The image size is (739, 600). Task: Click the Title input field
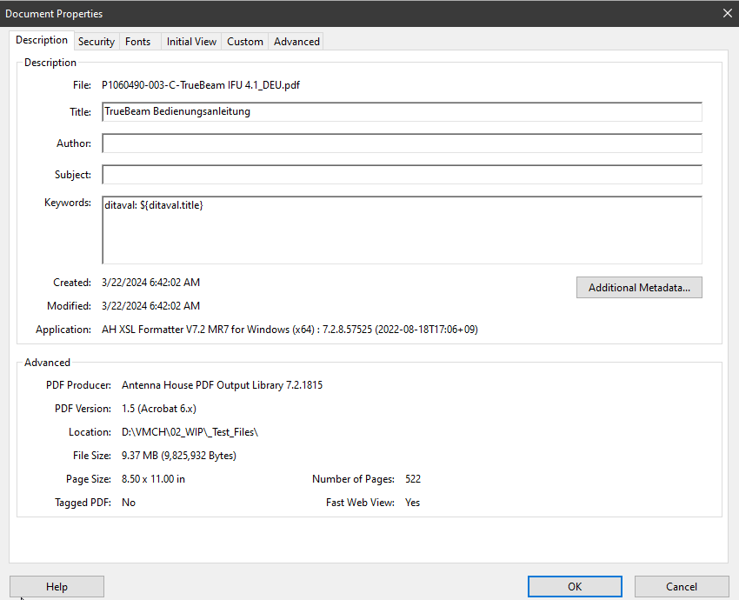[402, 111]
